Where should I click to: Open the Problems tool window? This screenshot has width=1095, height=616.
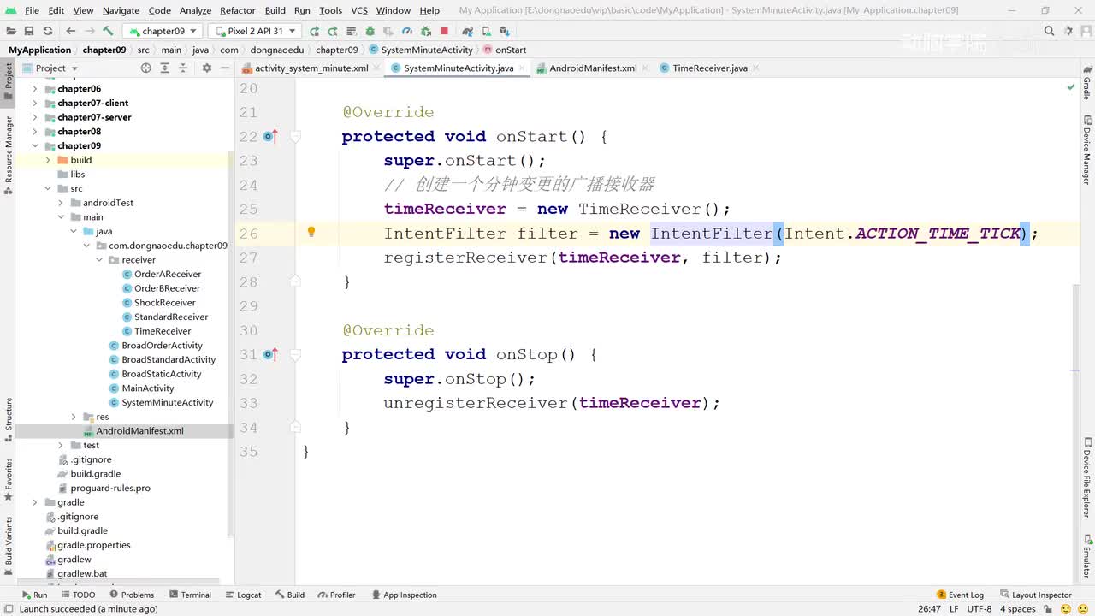[x=131, y=595]
